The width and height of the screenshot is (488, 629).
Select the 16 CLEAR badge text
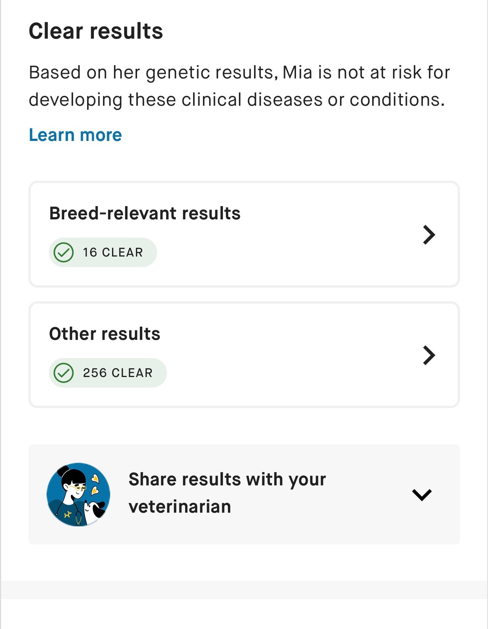113,252
